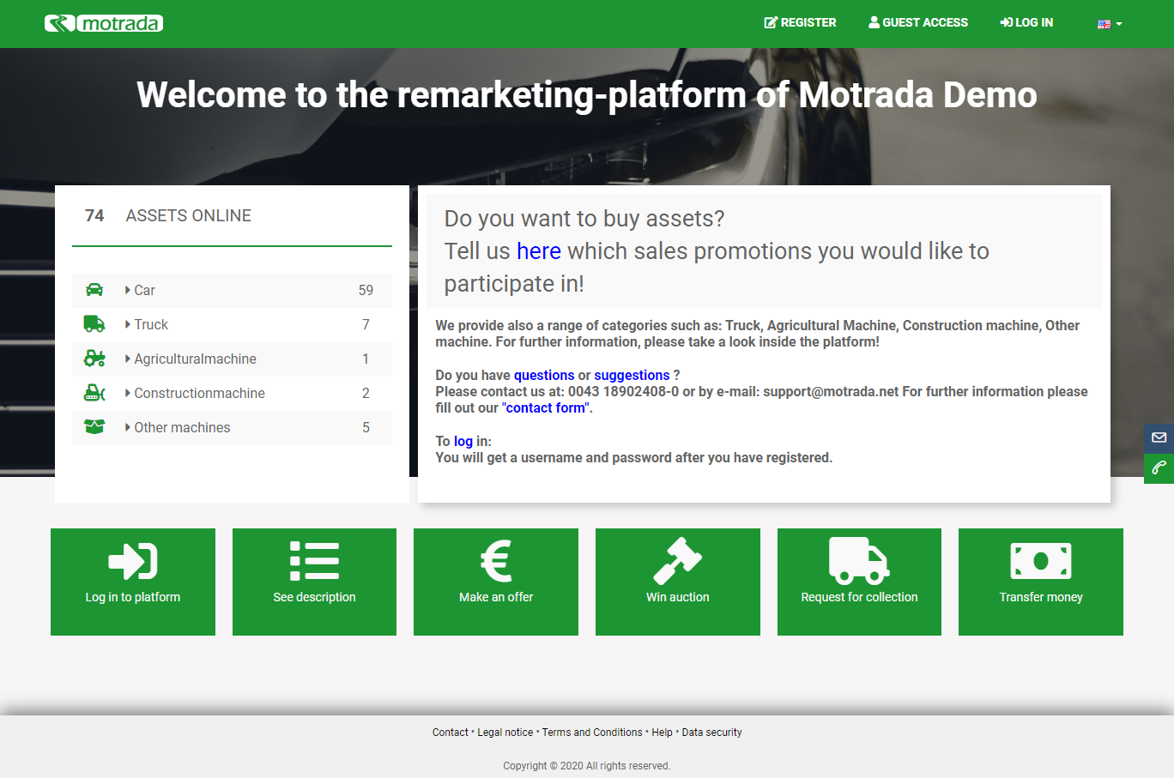Open the Car category label

point(144,291)
